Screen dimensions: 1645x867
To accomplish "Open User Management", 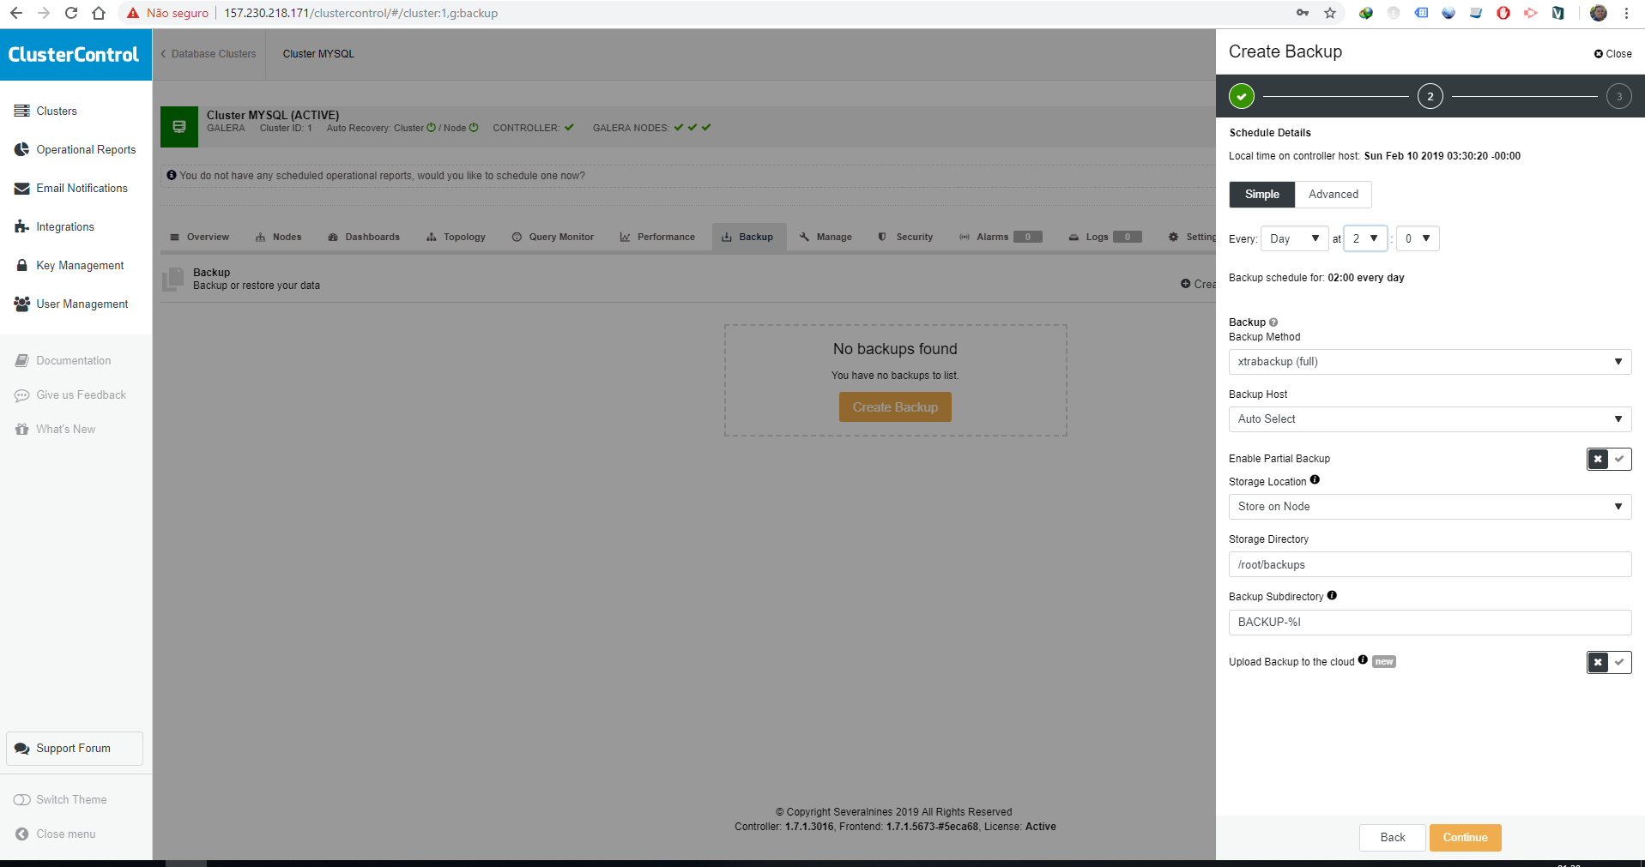I will (82, 304).
